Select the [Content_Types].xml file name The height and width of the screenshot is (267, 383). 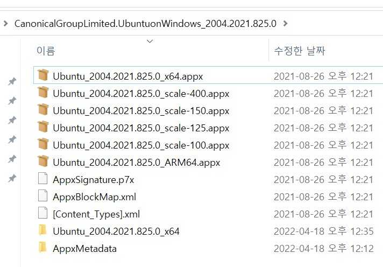pyautogui.click(x=96, y=214)
